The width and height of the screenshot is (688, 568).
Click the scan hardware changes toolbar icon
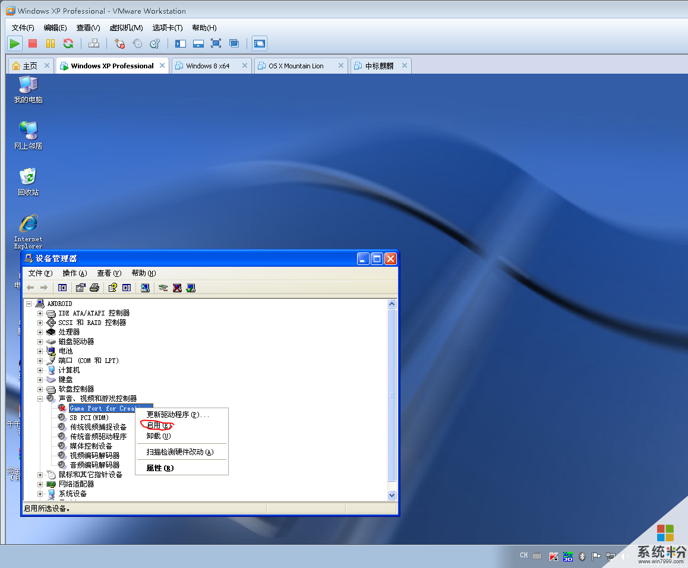(144, 288)
